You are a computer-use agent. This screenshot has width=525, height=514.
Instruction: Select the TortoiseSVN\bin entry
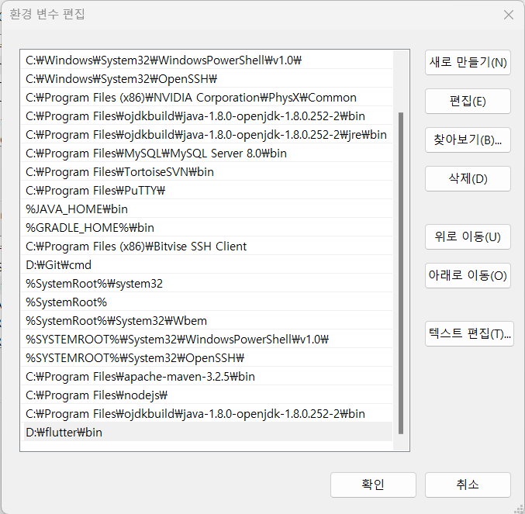[x=207, y=172]
